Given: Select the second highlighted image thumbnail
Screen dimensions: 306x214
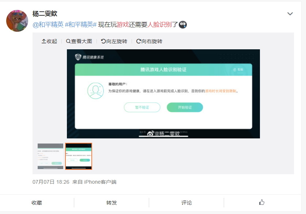Looking at the screenshot, I should click(x=79, y=156).
